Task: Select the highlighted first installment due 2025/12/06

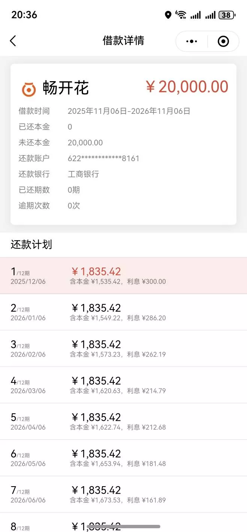Action: click(123, 275)
